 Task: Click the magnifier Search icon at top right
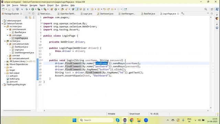[206, 9]
